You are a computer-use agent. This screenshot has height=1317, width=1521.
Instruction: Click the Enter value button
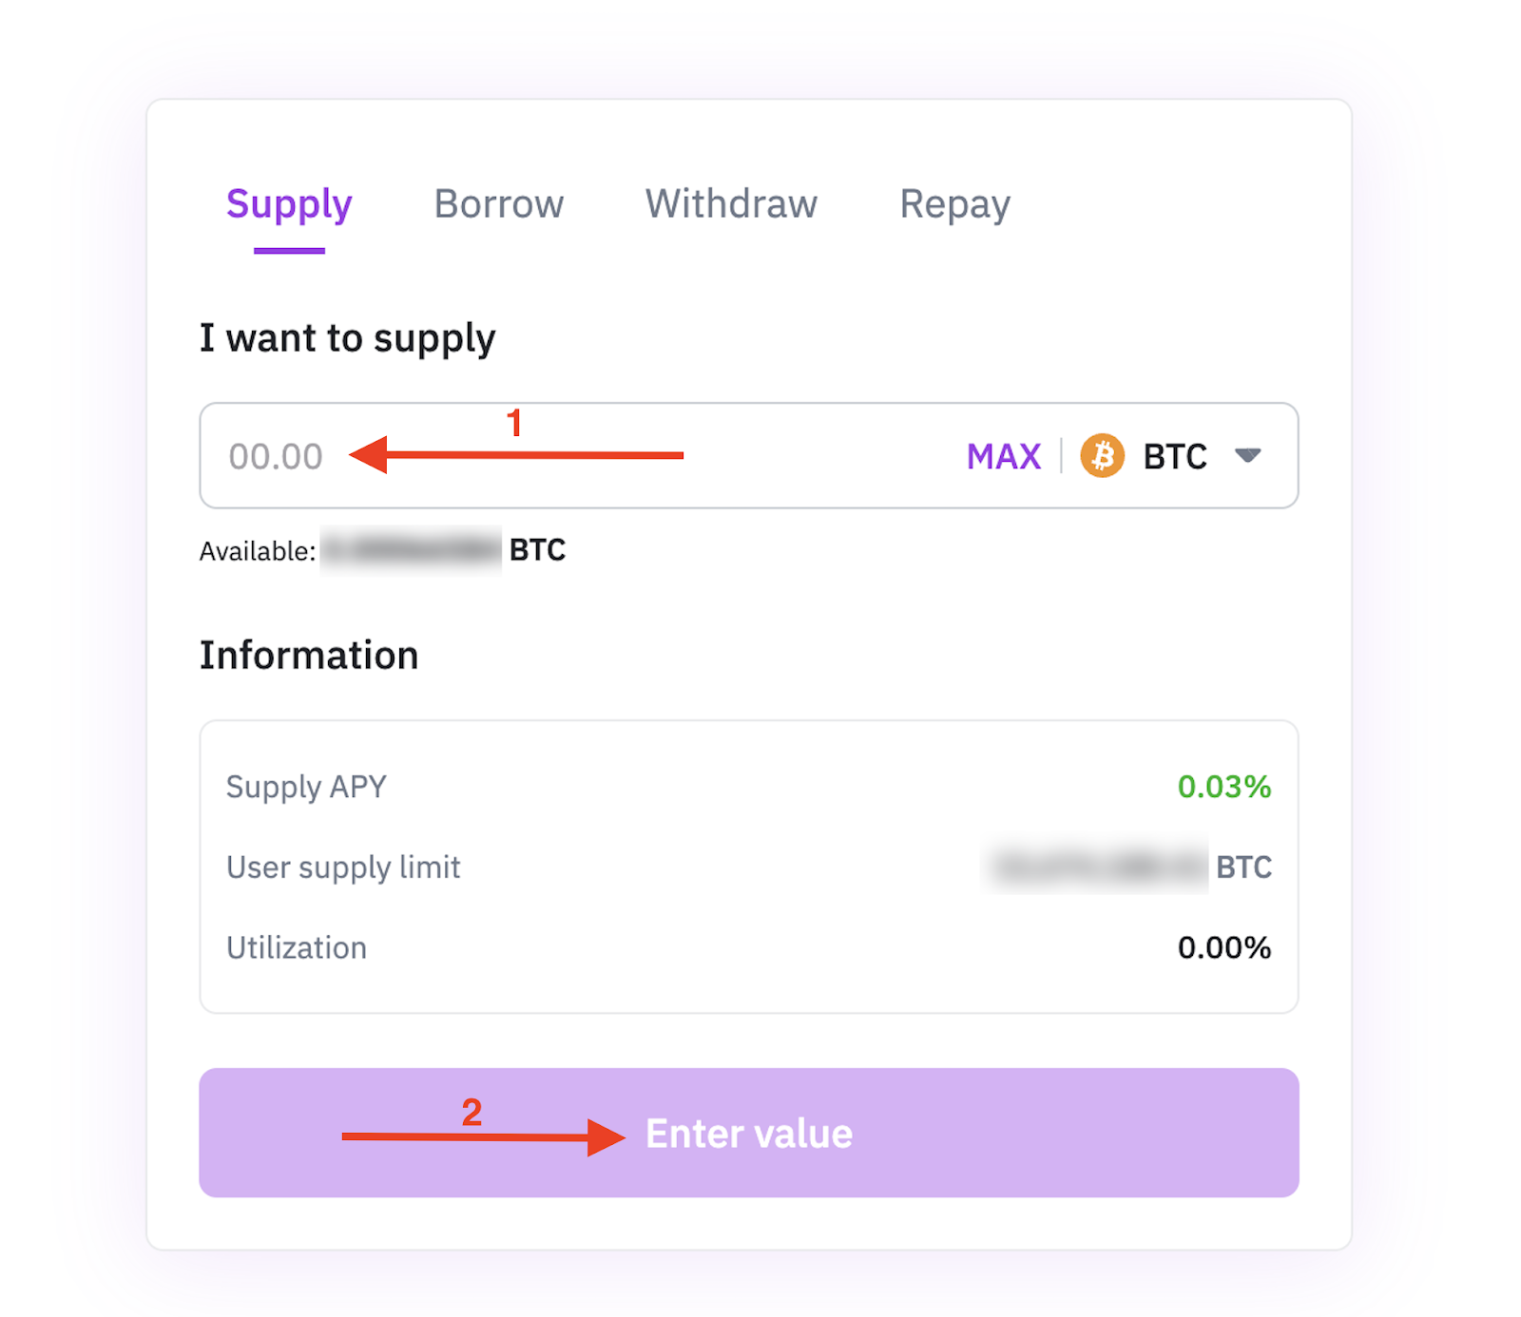pos(748,1133)
